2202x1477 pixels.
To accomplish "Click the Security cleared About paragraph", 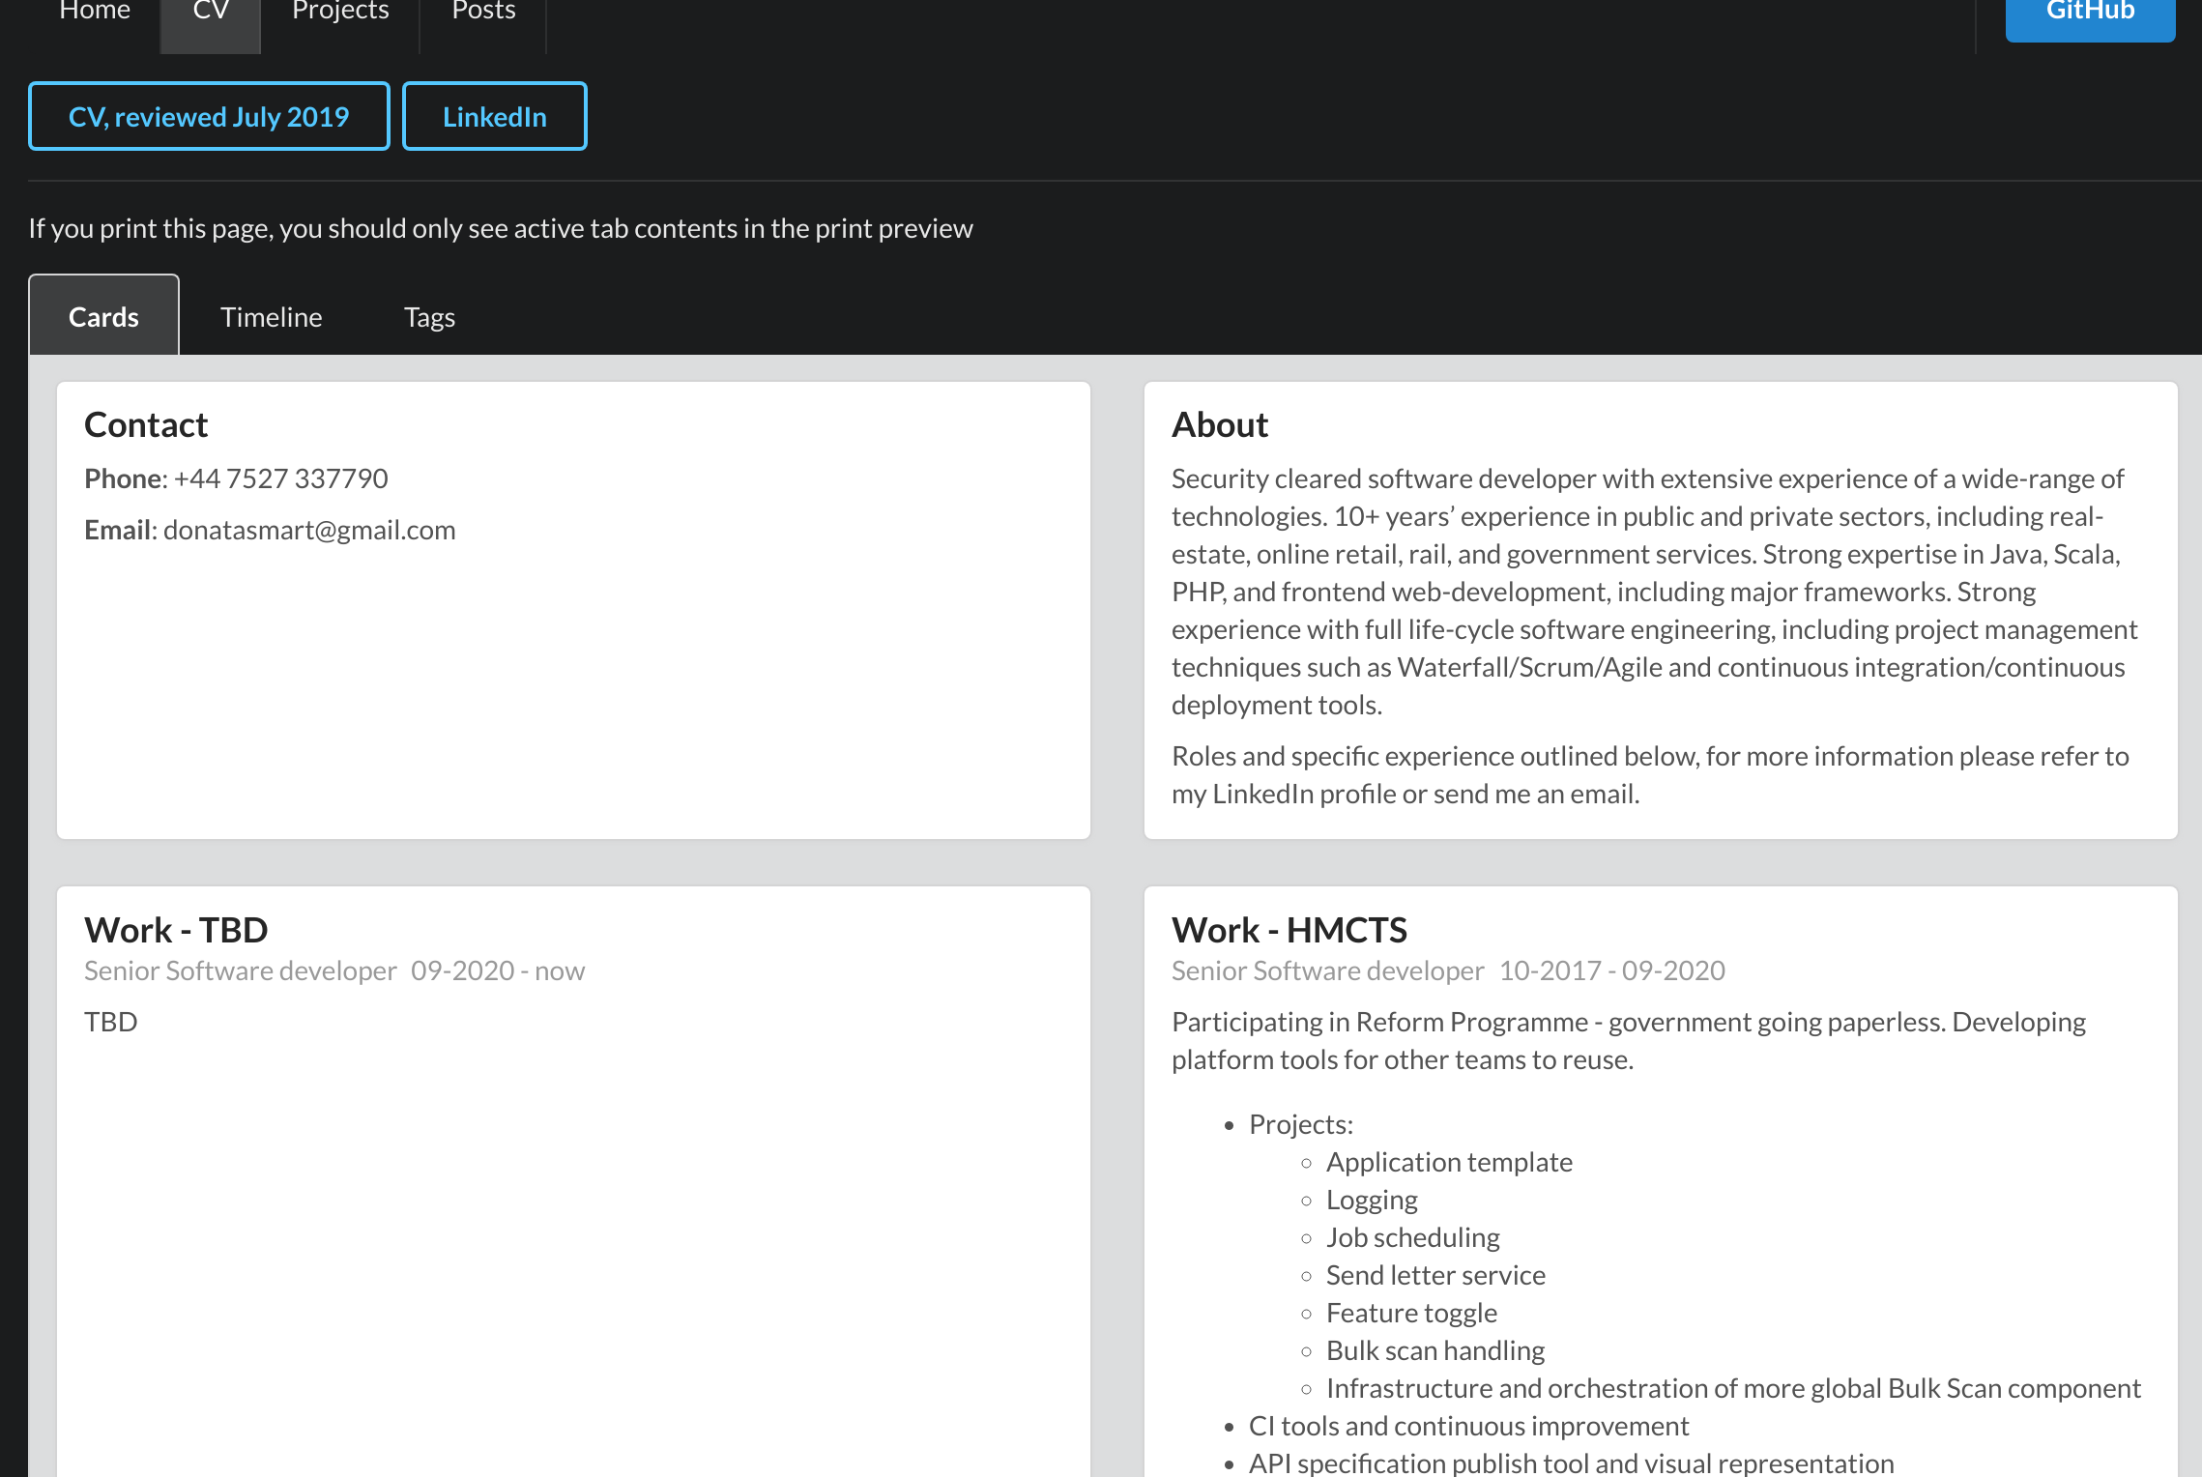I will [1654, 592].
